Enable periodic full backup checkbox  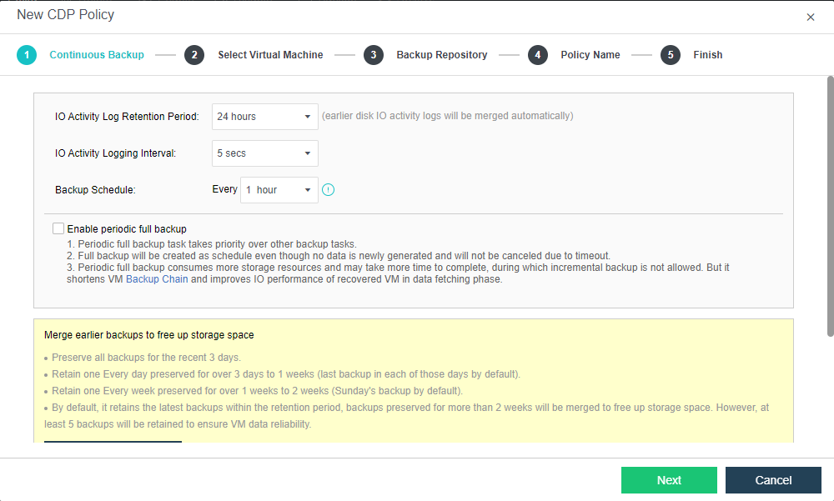pos(58,228)
